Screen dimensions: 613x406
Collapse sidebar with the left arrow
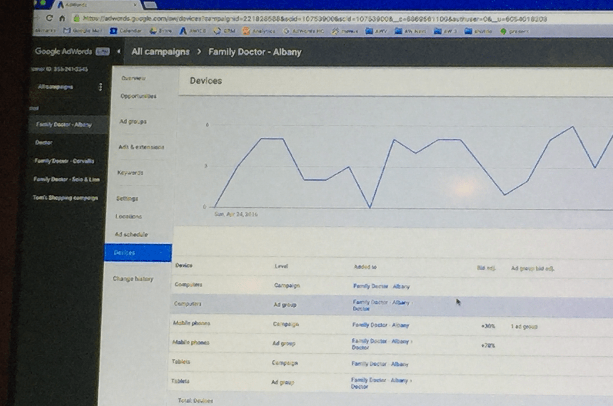(x=119, y=51)
